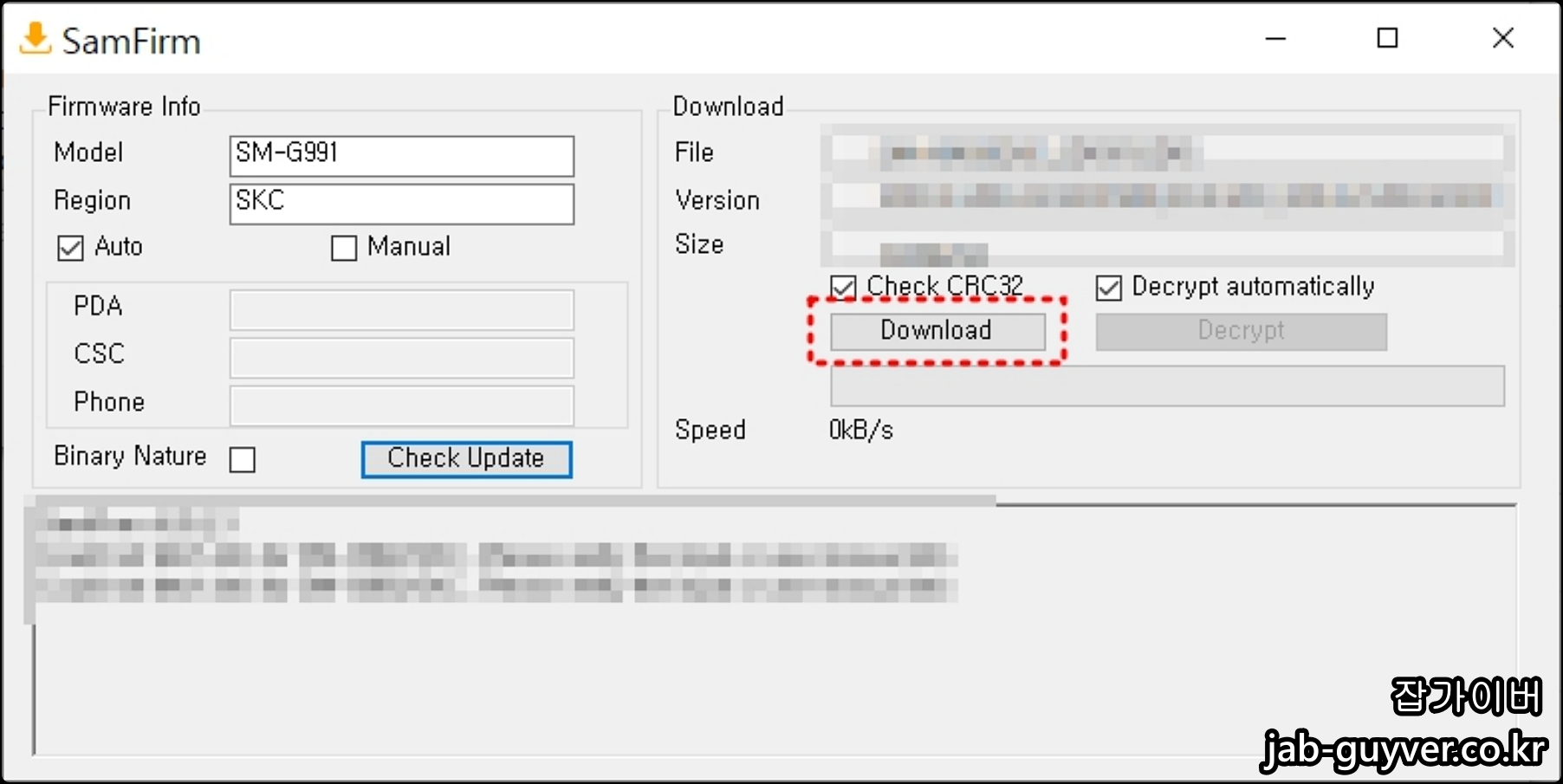Click the CSC text field
Image resolution: width=1563 pixels, height=784 pixels.
401,358
